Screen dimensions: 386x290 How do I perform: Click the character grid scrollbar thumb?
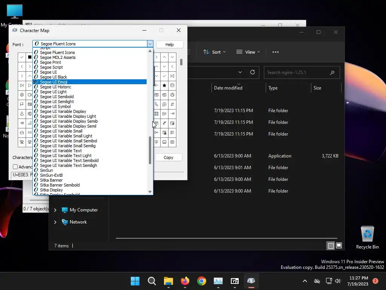click(181, 62)
